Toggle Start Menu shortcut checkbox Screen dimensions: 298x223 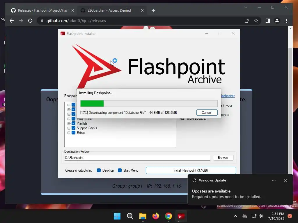tap(120, 170)
